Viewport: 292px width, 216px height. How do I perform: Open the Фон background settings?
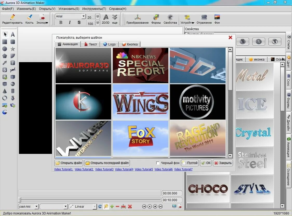point(217,19)
